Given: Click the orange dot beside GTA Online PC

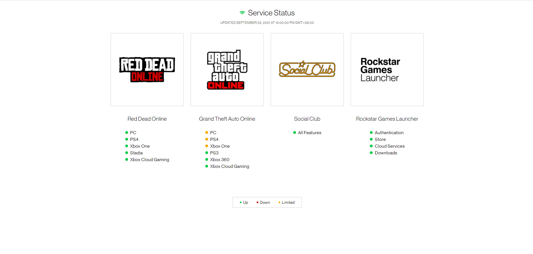Looking at the screenshot, I should pyautogui.click(x=207, y=132).
